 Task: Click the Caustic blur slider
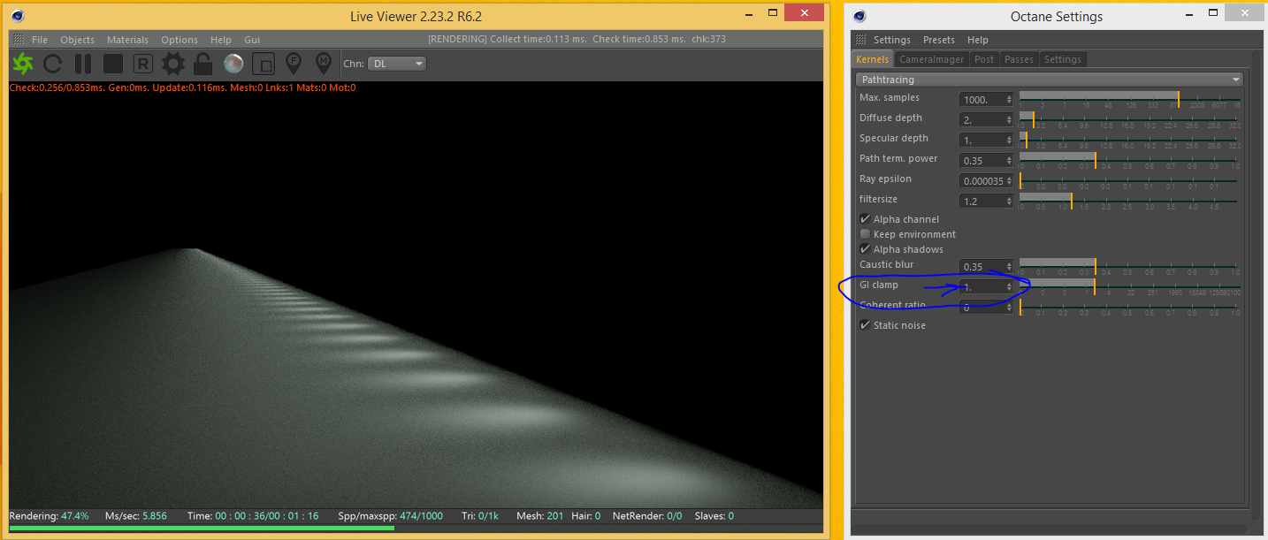click(1129, 266)
